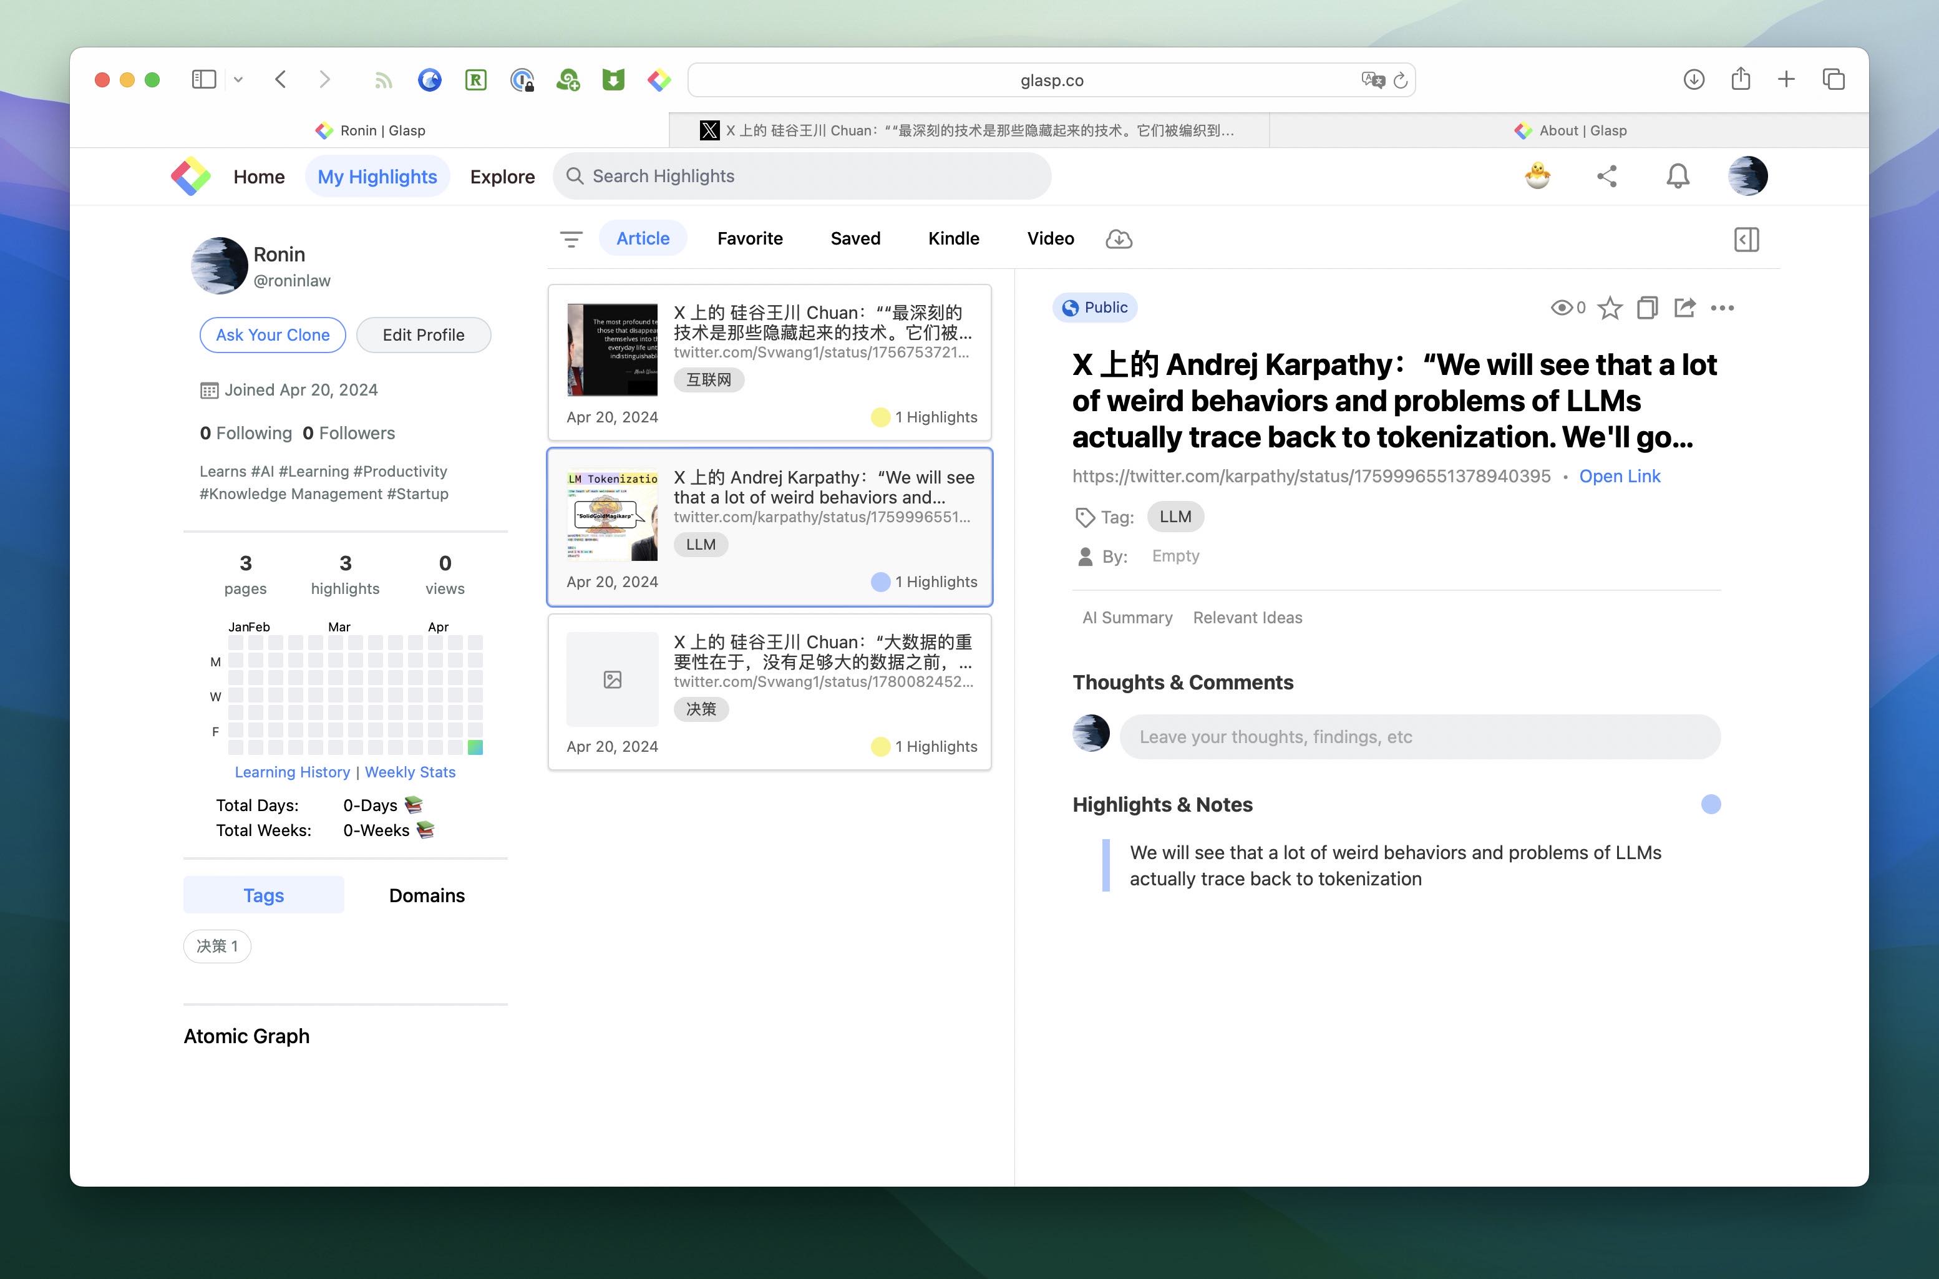Open the share/export arrow icon
1939x1279 pixels.
tap(1684, 308)
